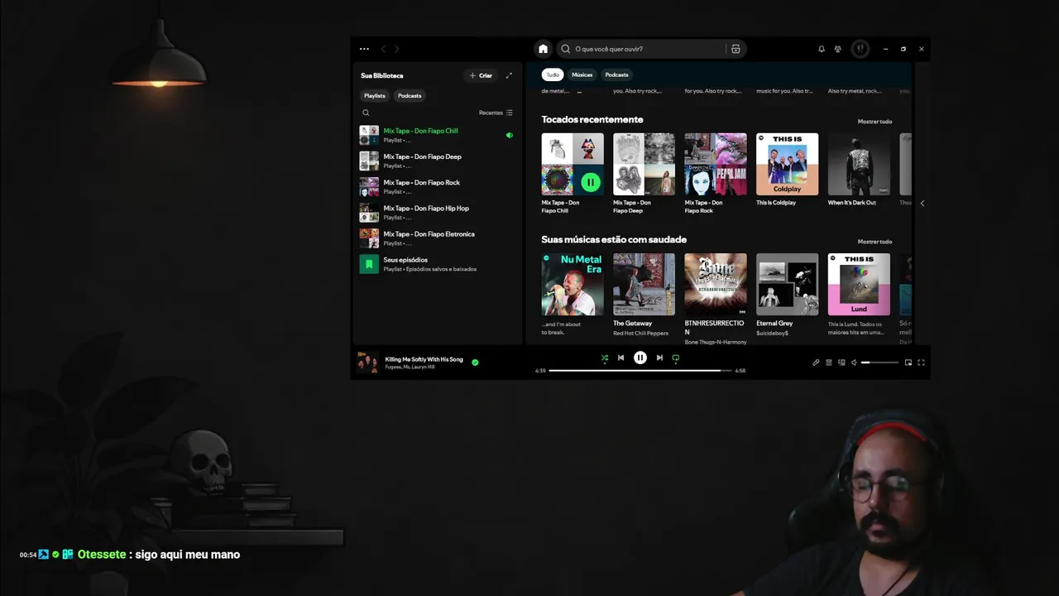Open the three-dot app menu

(364, 49)
